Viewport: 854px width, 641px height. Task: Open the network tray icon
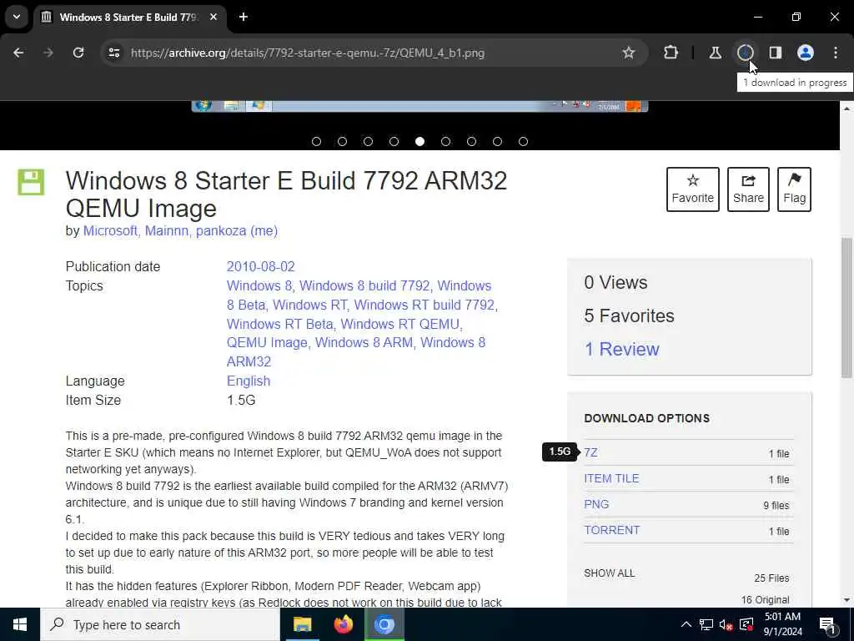pos(706,624)
